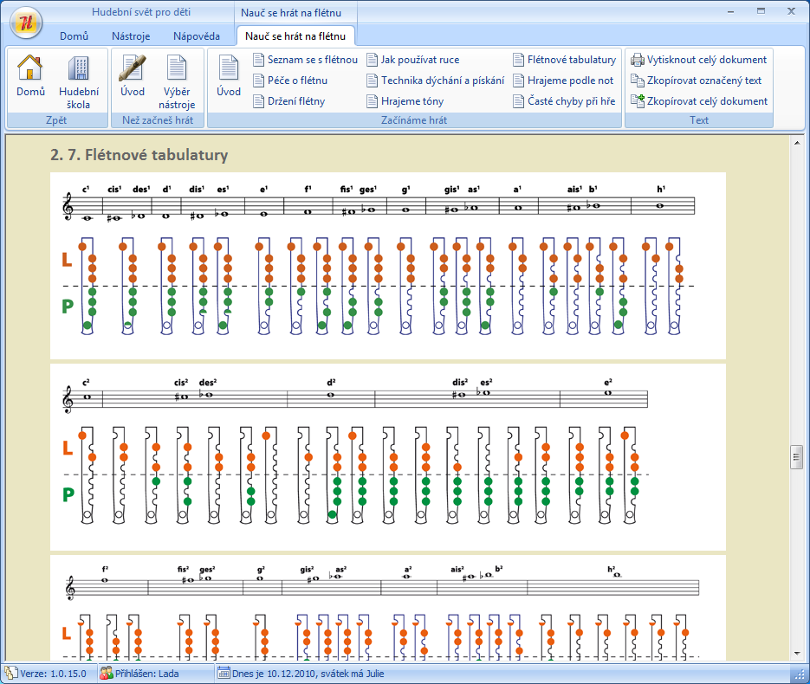Screen dimensions: 810x684
Task: Minimize the application window
Action: pos(730,12)
